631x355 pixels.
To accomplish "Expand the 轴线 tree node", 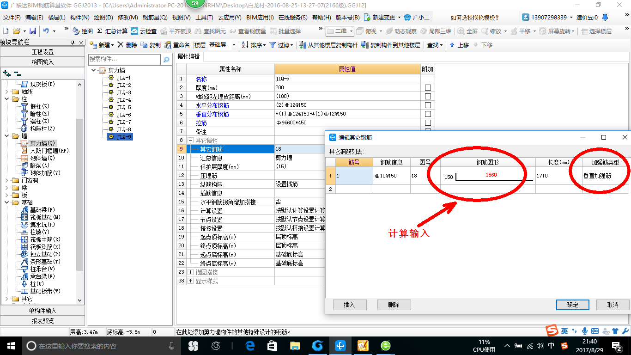I will pos(6,92).
